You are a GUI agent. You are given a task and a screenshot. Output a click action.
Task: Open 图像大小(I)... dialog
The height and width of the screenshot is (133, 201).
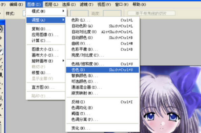[46, 49]
